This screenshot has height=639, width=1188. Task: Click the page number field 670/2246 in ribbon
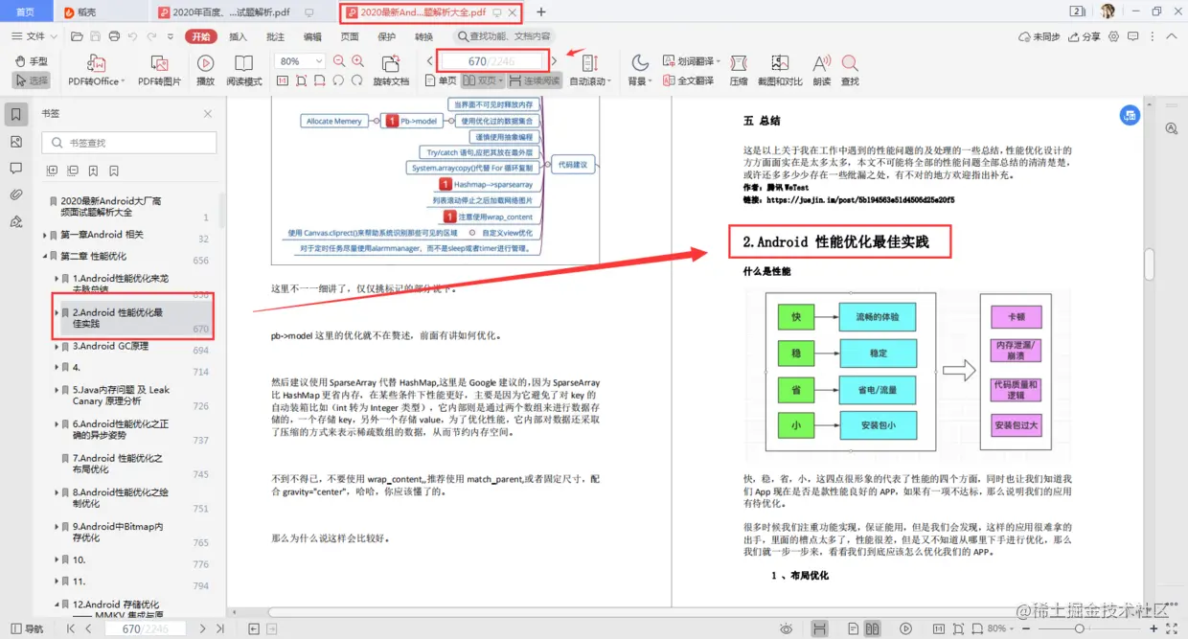coord(491,61)
